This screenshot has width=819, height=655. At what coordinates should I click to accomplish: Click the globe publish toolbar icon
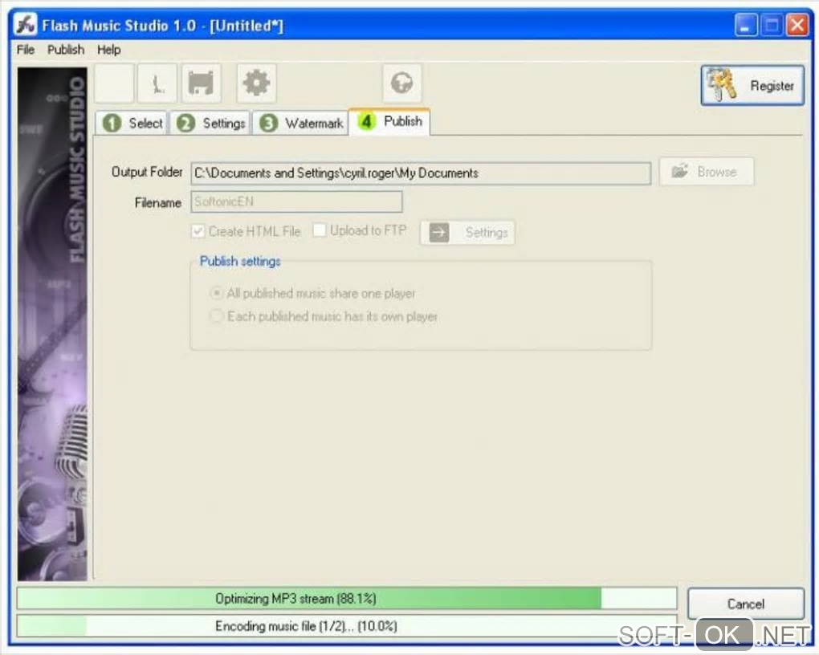(x=401, y=83)
